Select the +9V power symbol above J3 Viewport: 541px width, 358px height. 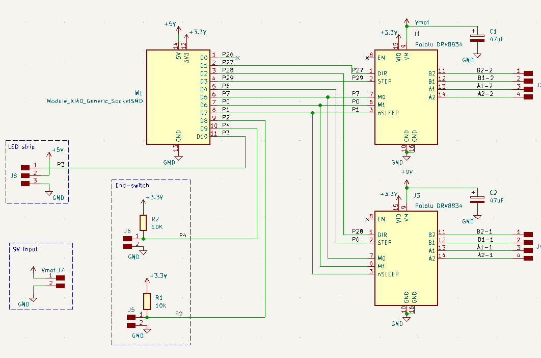tap(407, 183)
